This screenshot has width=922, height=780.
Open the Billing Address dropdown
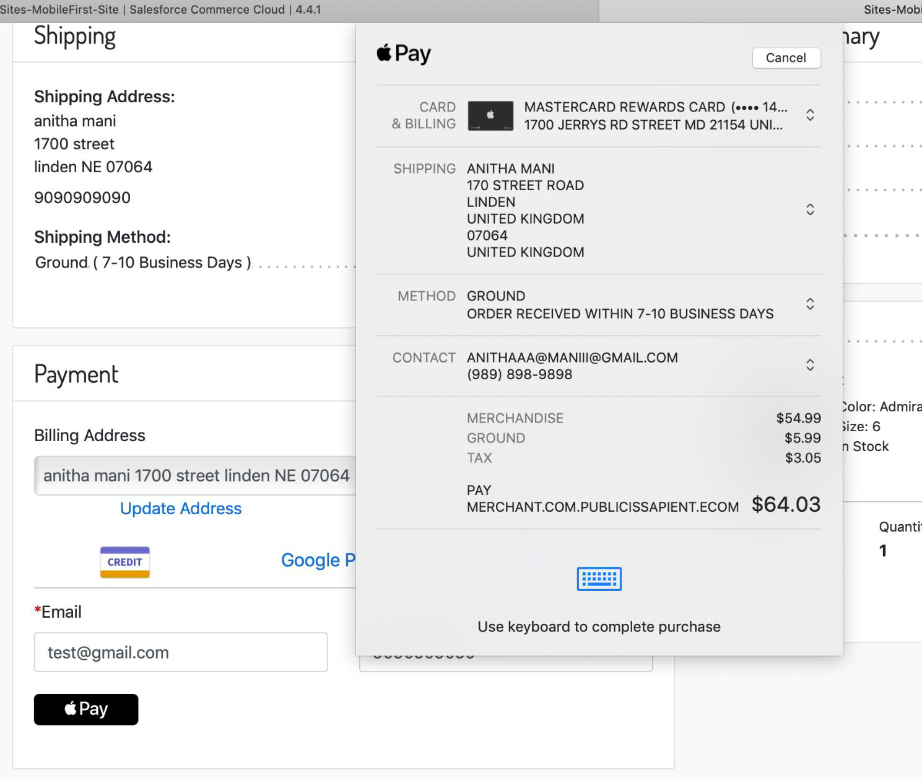[x=195, y=475]
